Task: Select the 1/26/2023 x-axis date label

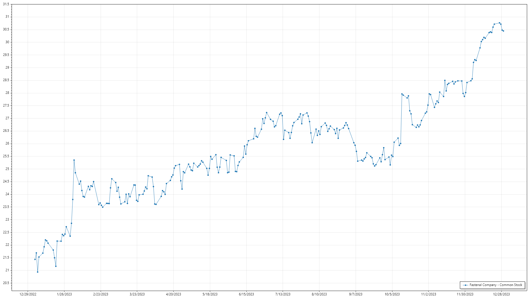Action: [x=64, y=294]
